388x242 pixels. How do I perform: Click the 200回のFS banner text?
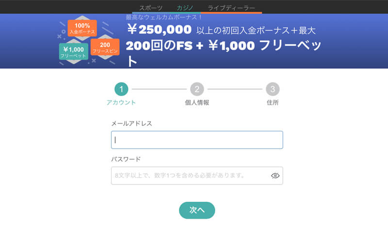click(159, 45)
